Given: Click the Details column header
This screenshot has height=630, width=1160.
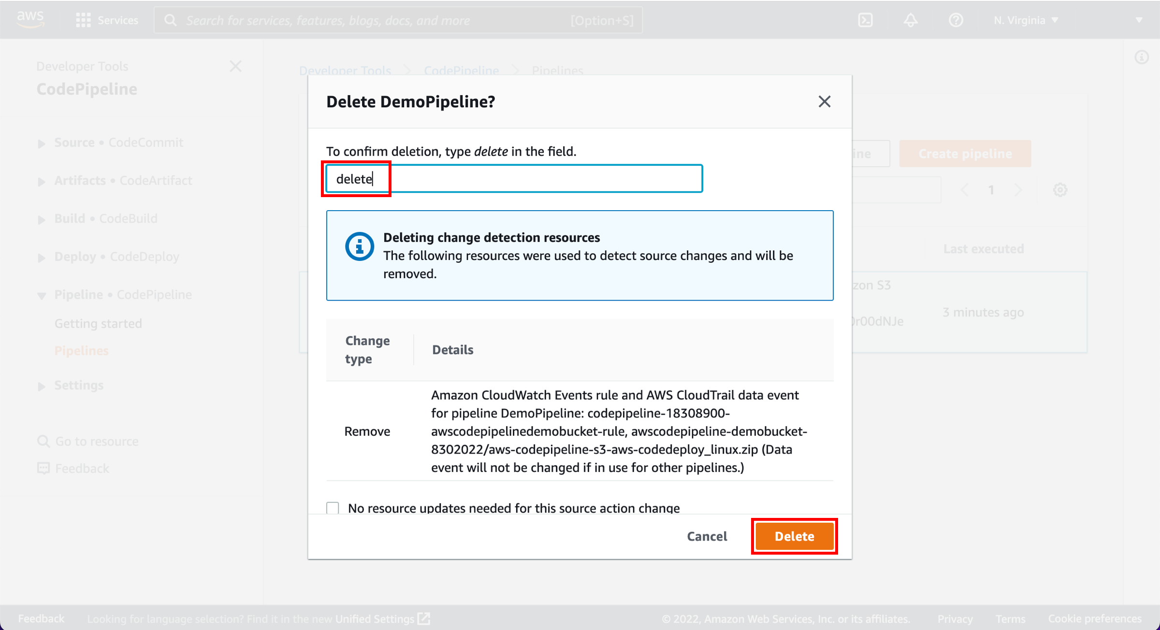Looking at the screenshot, I should (x=453, y=350).
